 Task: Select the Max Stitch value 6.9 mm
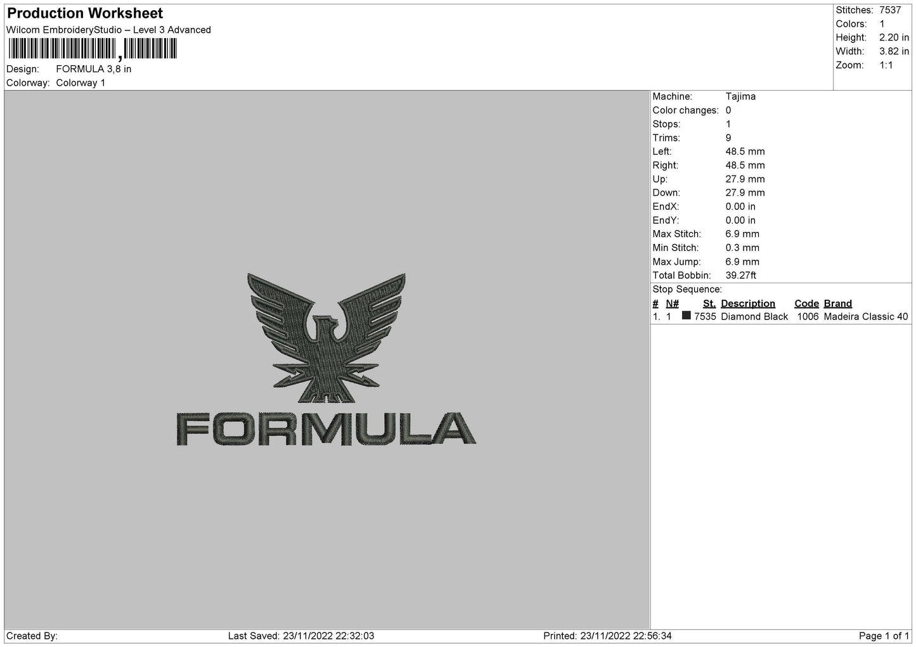point(742,234)
